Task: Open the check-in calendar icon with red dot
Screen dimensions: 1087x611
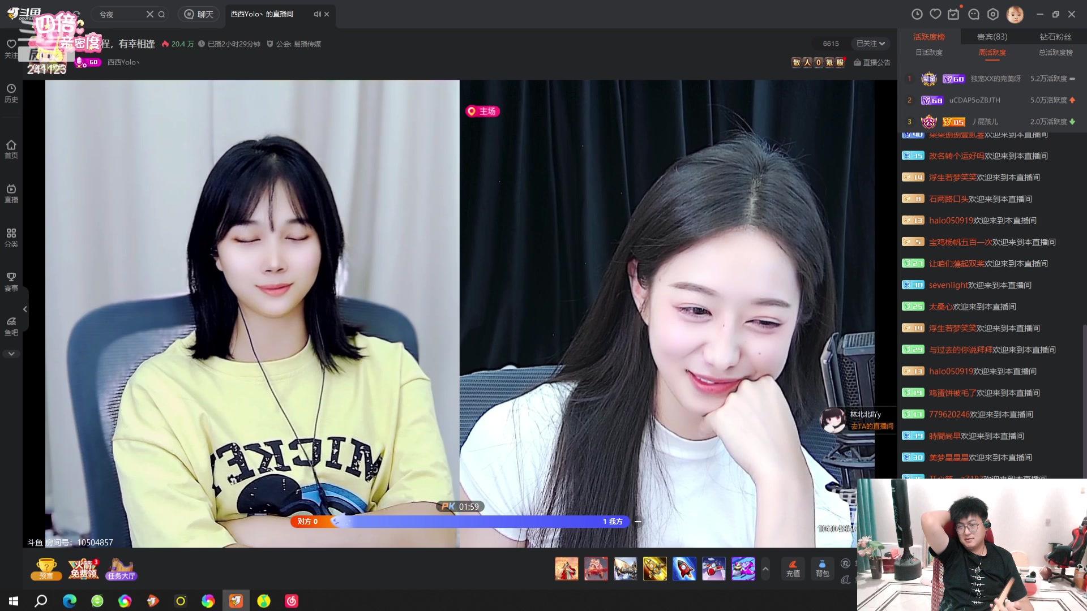Action: coord(955,14)
